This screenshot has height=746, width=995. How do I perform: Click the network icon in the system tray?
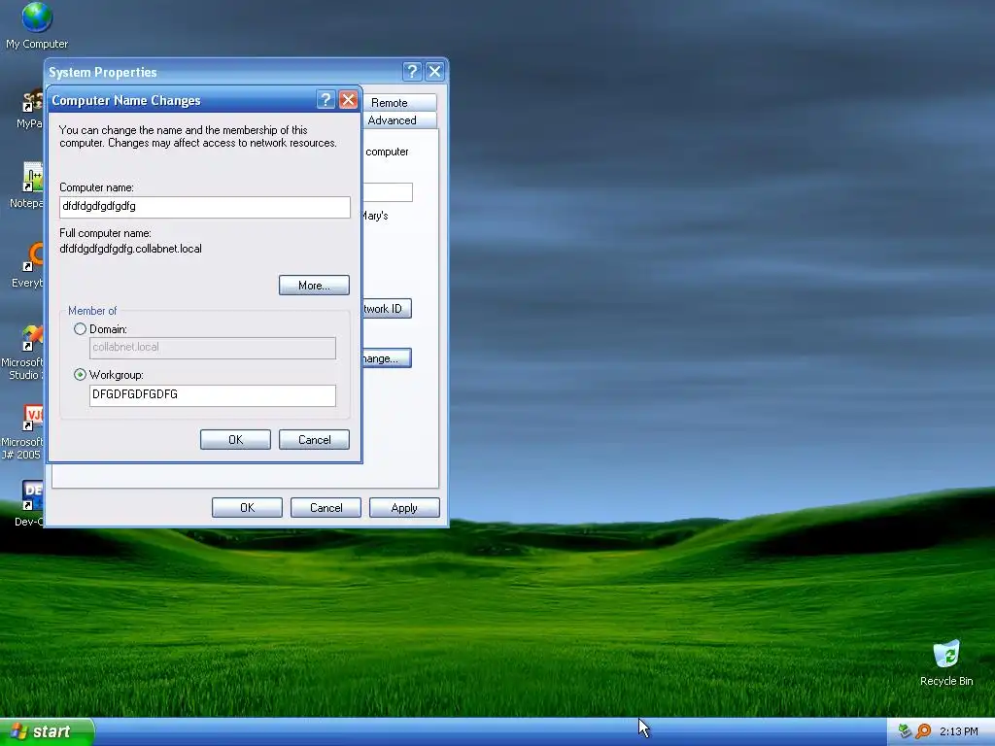pyautogui.click(x=905, y=731)
